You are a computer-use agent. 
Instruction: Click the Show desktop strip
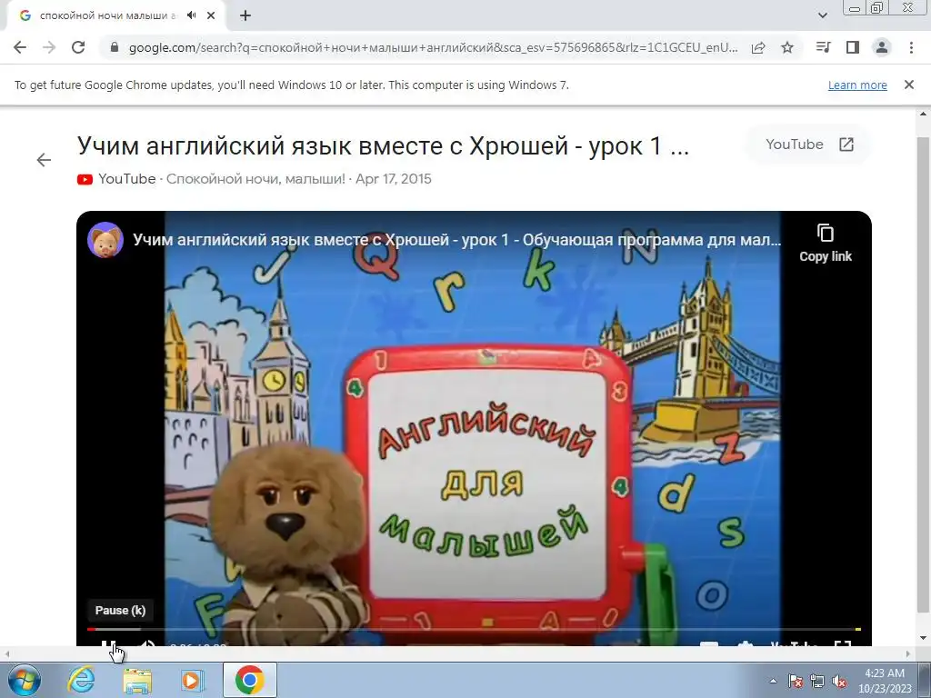[926, 680]
